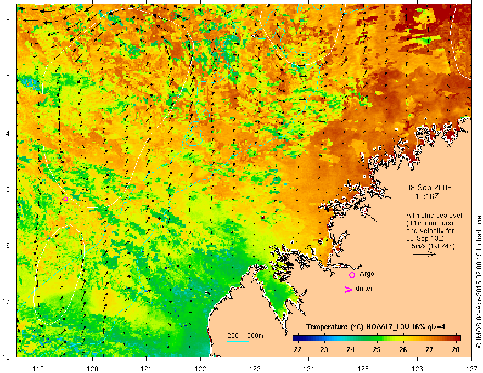The height and width of the screenshot is (373, 483).
Task: Click the colorbar tick label '28'
Action: 456,349
